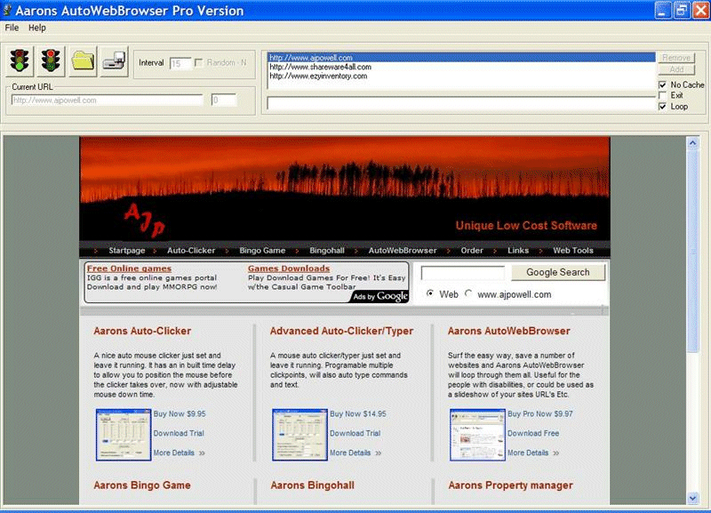This screenshot has height=513, width=711.
Task: Open the Bingo Game navigation tab
Action: click(x=262, y=251)
